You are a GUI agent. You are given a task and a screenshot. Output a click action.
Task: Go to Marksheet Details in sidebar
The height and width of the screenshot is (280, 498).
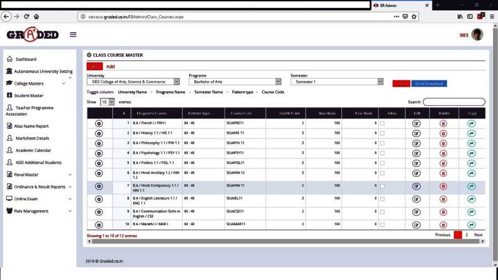point(32,138)
